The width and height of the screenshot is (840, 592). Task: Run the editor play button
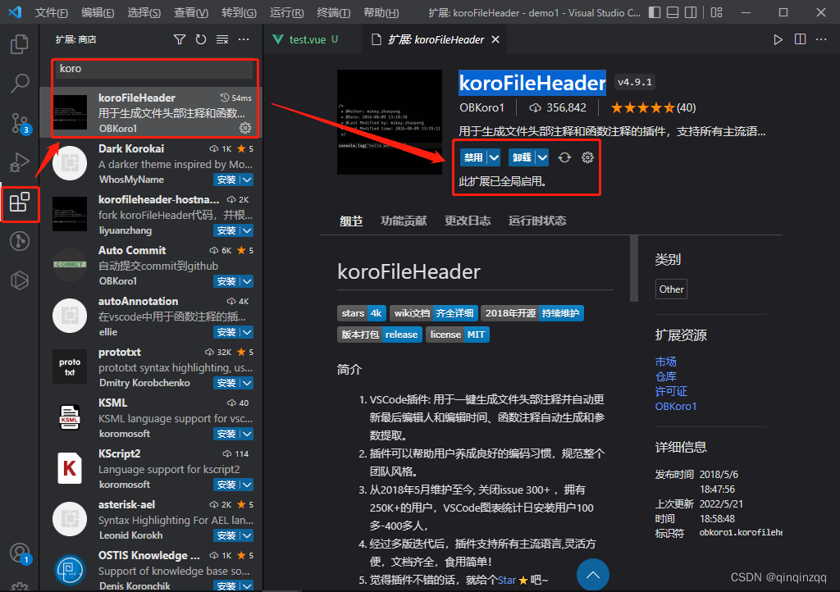(778, 39)
